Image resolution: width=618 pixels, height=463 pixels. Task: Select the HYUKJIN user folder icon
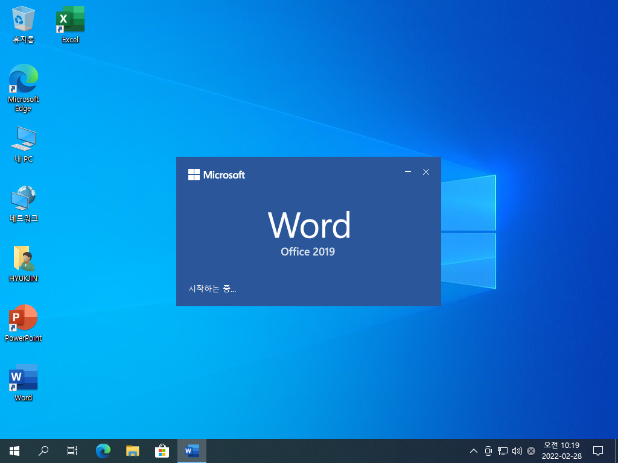(x=24, y=264)
